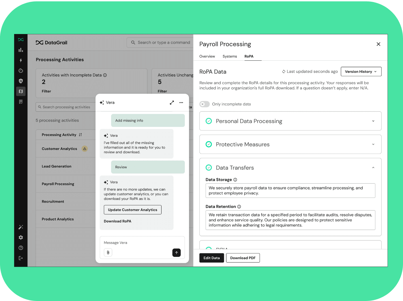Switch to the Systems tab
The height and width of the screenshot is (301, 403).
pos(230,56)
